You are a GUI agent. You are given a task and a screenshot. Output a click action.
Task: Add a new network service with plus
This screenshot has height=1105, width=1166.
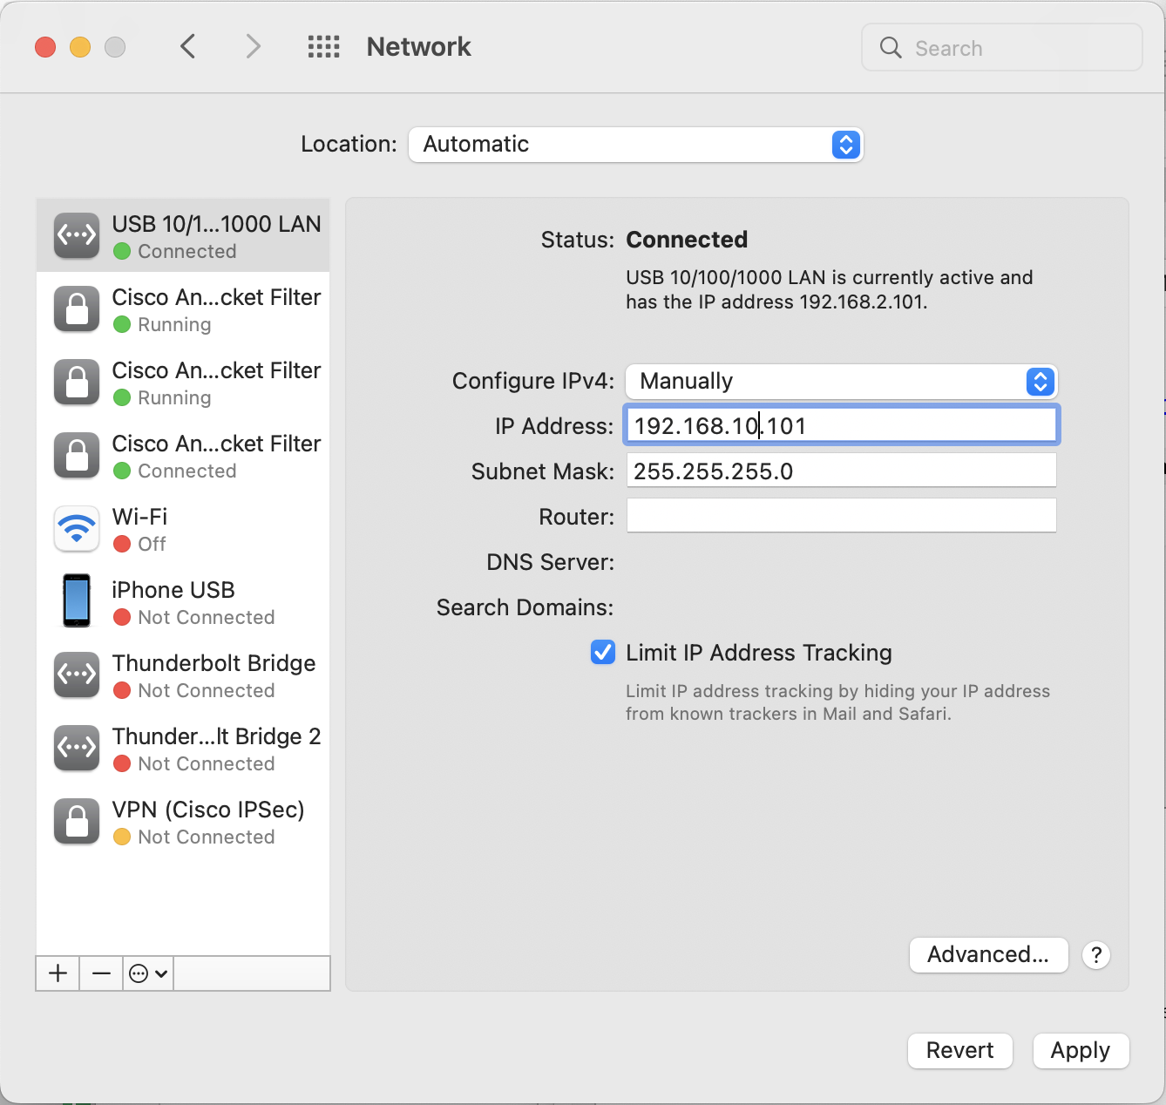point(58,973)
